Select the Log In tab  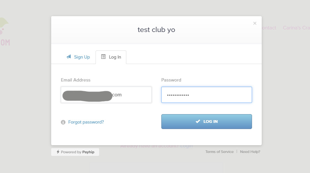click(111, 57)
